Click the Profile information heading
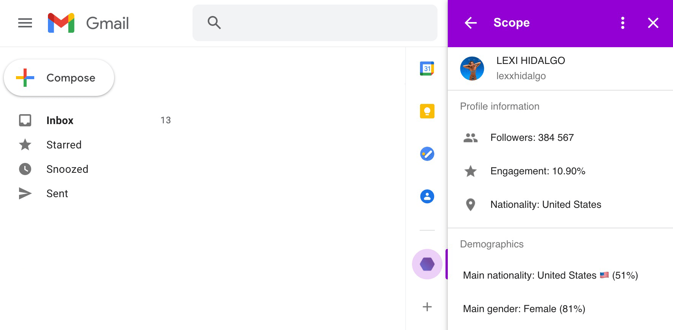The image size is (673, 330). point(500,106)
